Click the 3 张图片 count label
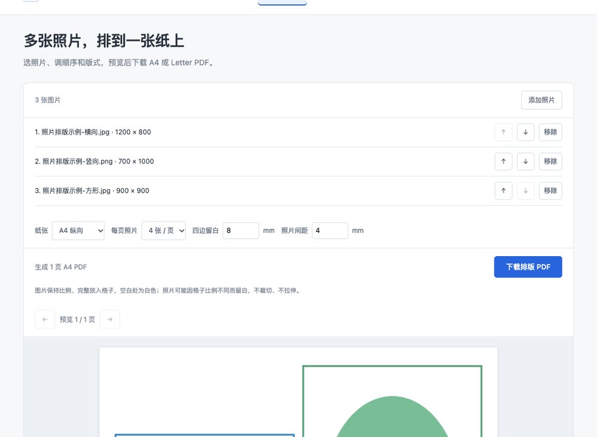Viewport: 597px width, 437px height. pos(47,100)
